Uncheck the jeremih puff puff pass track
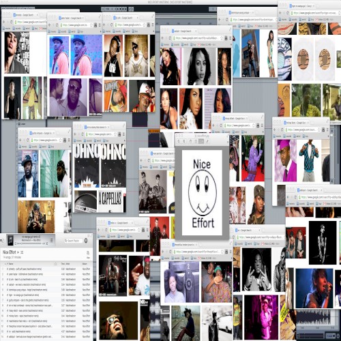The image size is (341, 341). click(x=8, y=269)
